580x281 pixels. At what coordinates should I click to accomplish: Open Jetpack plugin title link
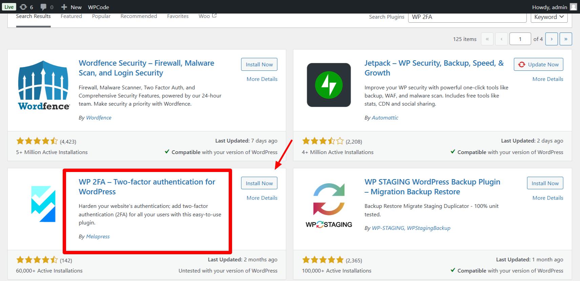[434, 68]
